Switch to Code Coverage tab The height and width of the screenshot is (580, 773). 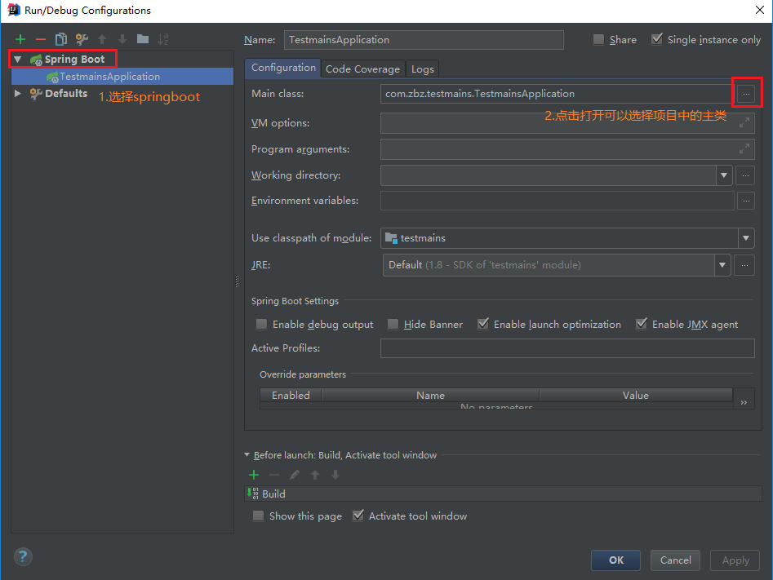[x=363, y=69]
